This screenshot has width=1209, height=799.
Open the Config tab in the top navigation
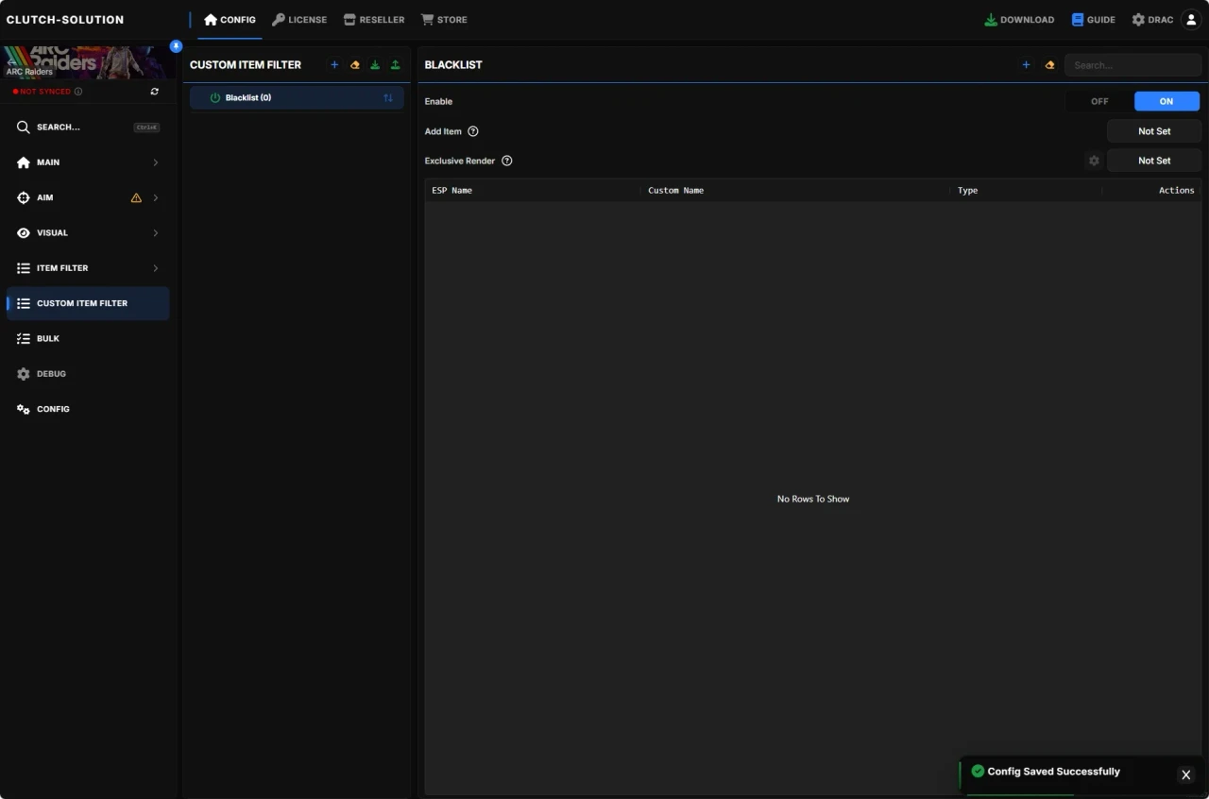coord(230,20)
